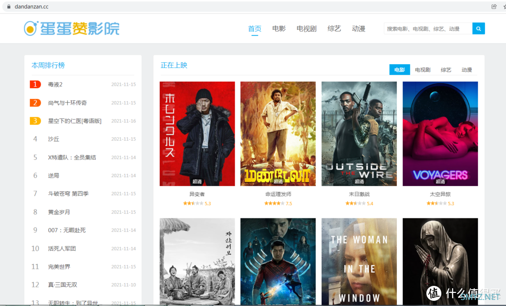
Task: Click the orange rank 2 badge
Action: [x=35, y=103]
